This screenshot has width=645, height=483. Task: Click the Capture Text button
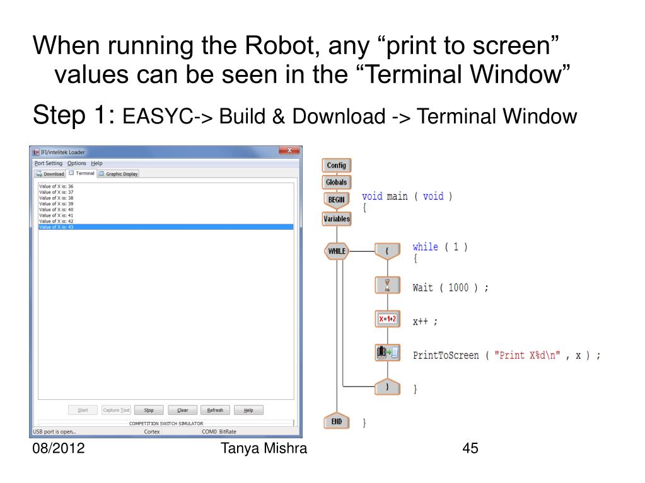pyautogui.click(x=117, y=410)
